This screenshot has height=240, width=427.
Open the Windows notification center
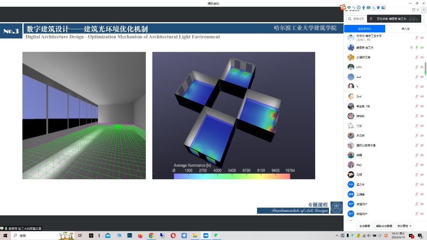coord(420,236)
